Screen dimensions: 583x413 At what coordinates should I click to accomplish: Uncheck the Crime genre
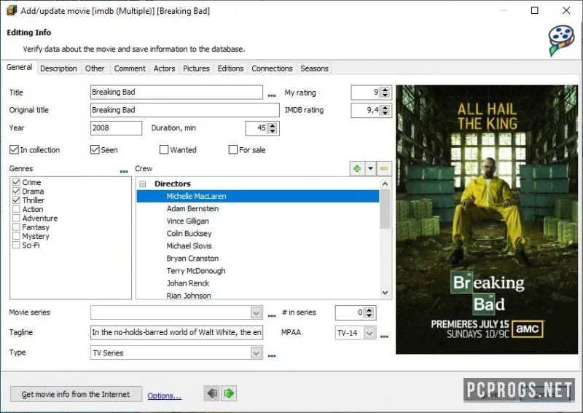[16, 182]
